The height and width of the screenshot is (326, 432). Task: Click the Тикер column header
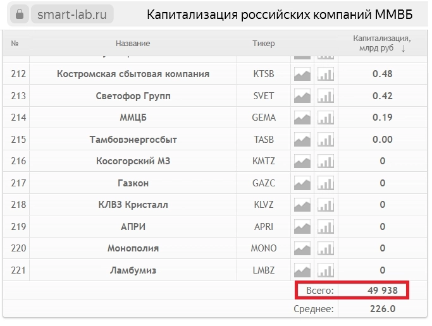(x=263, y=44)
